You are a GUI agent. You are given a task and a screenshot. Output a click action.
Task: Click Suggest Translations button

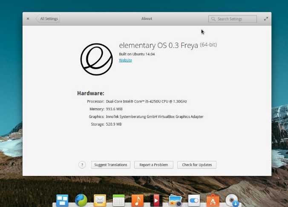coord(111,165)
